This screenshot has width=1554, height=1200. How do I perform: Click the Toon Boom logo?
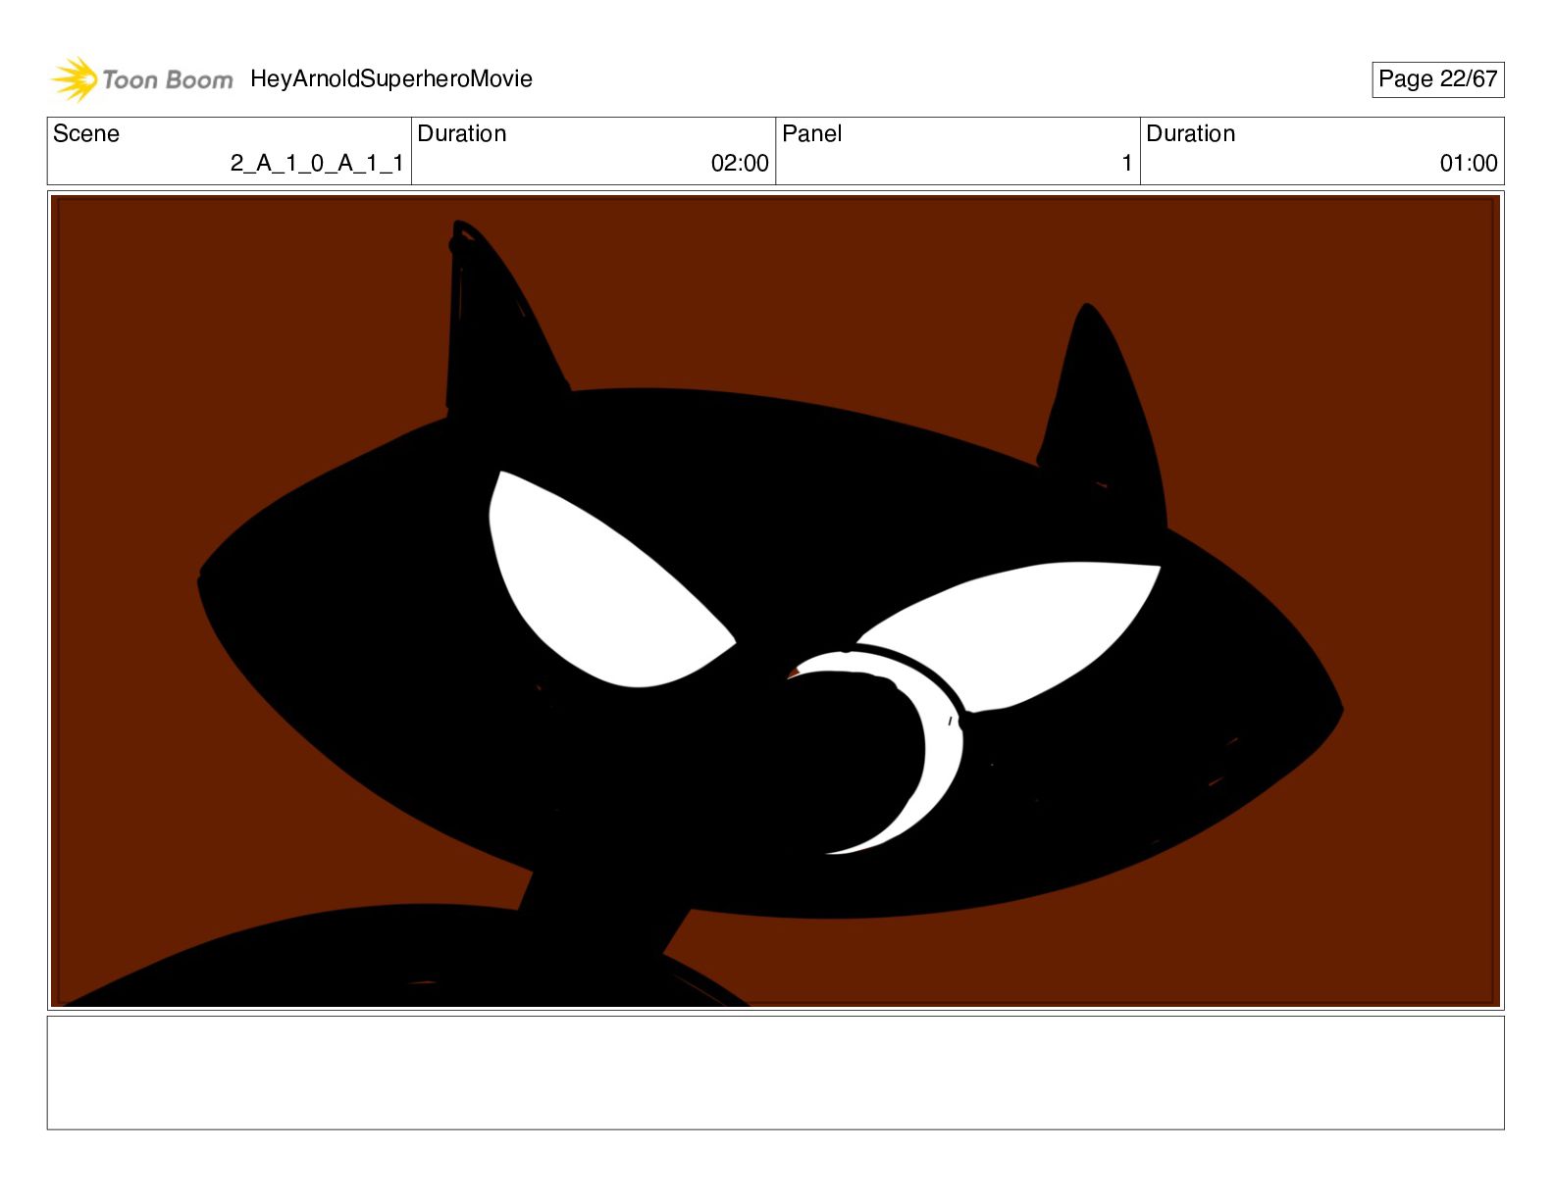[142, 79]
